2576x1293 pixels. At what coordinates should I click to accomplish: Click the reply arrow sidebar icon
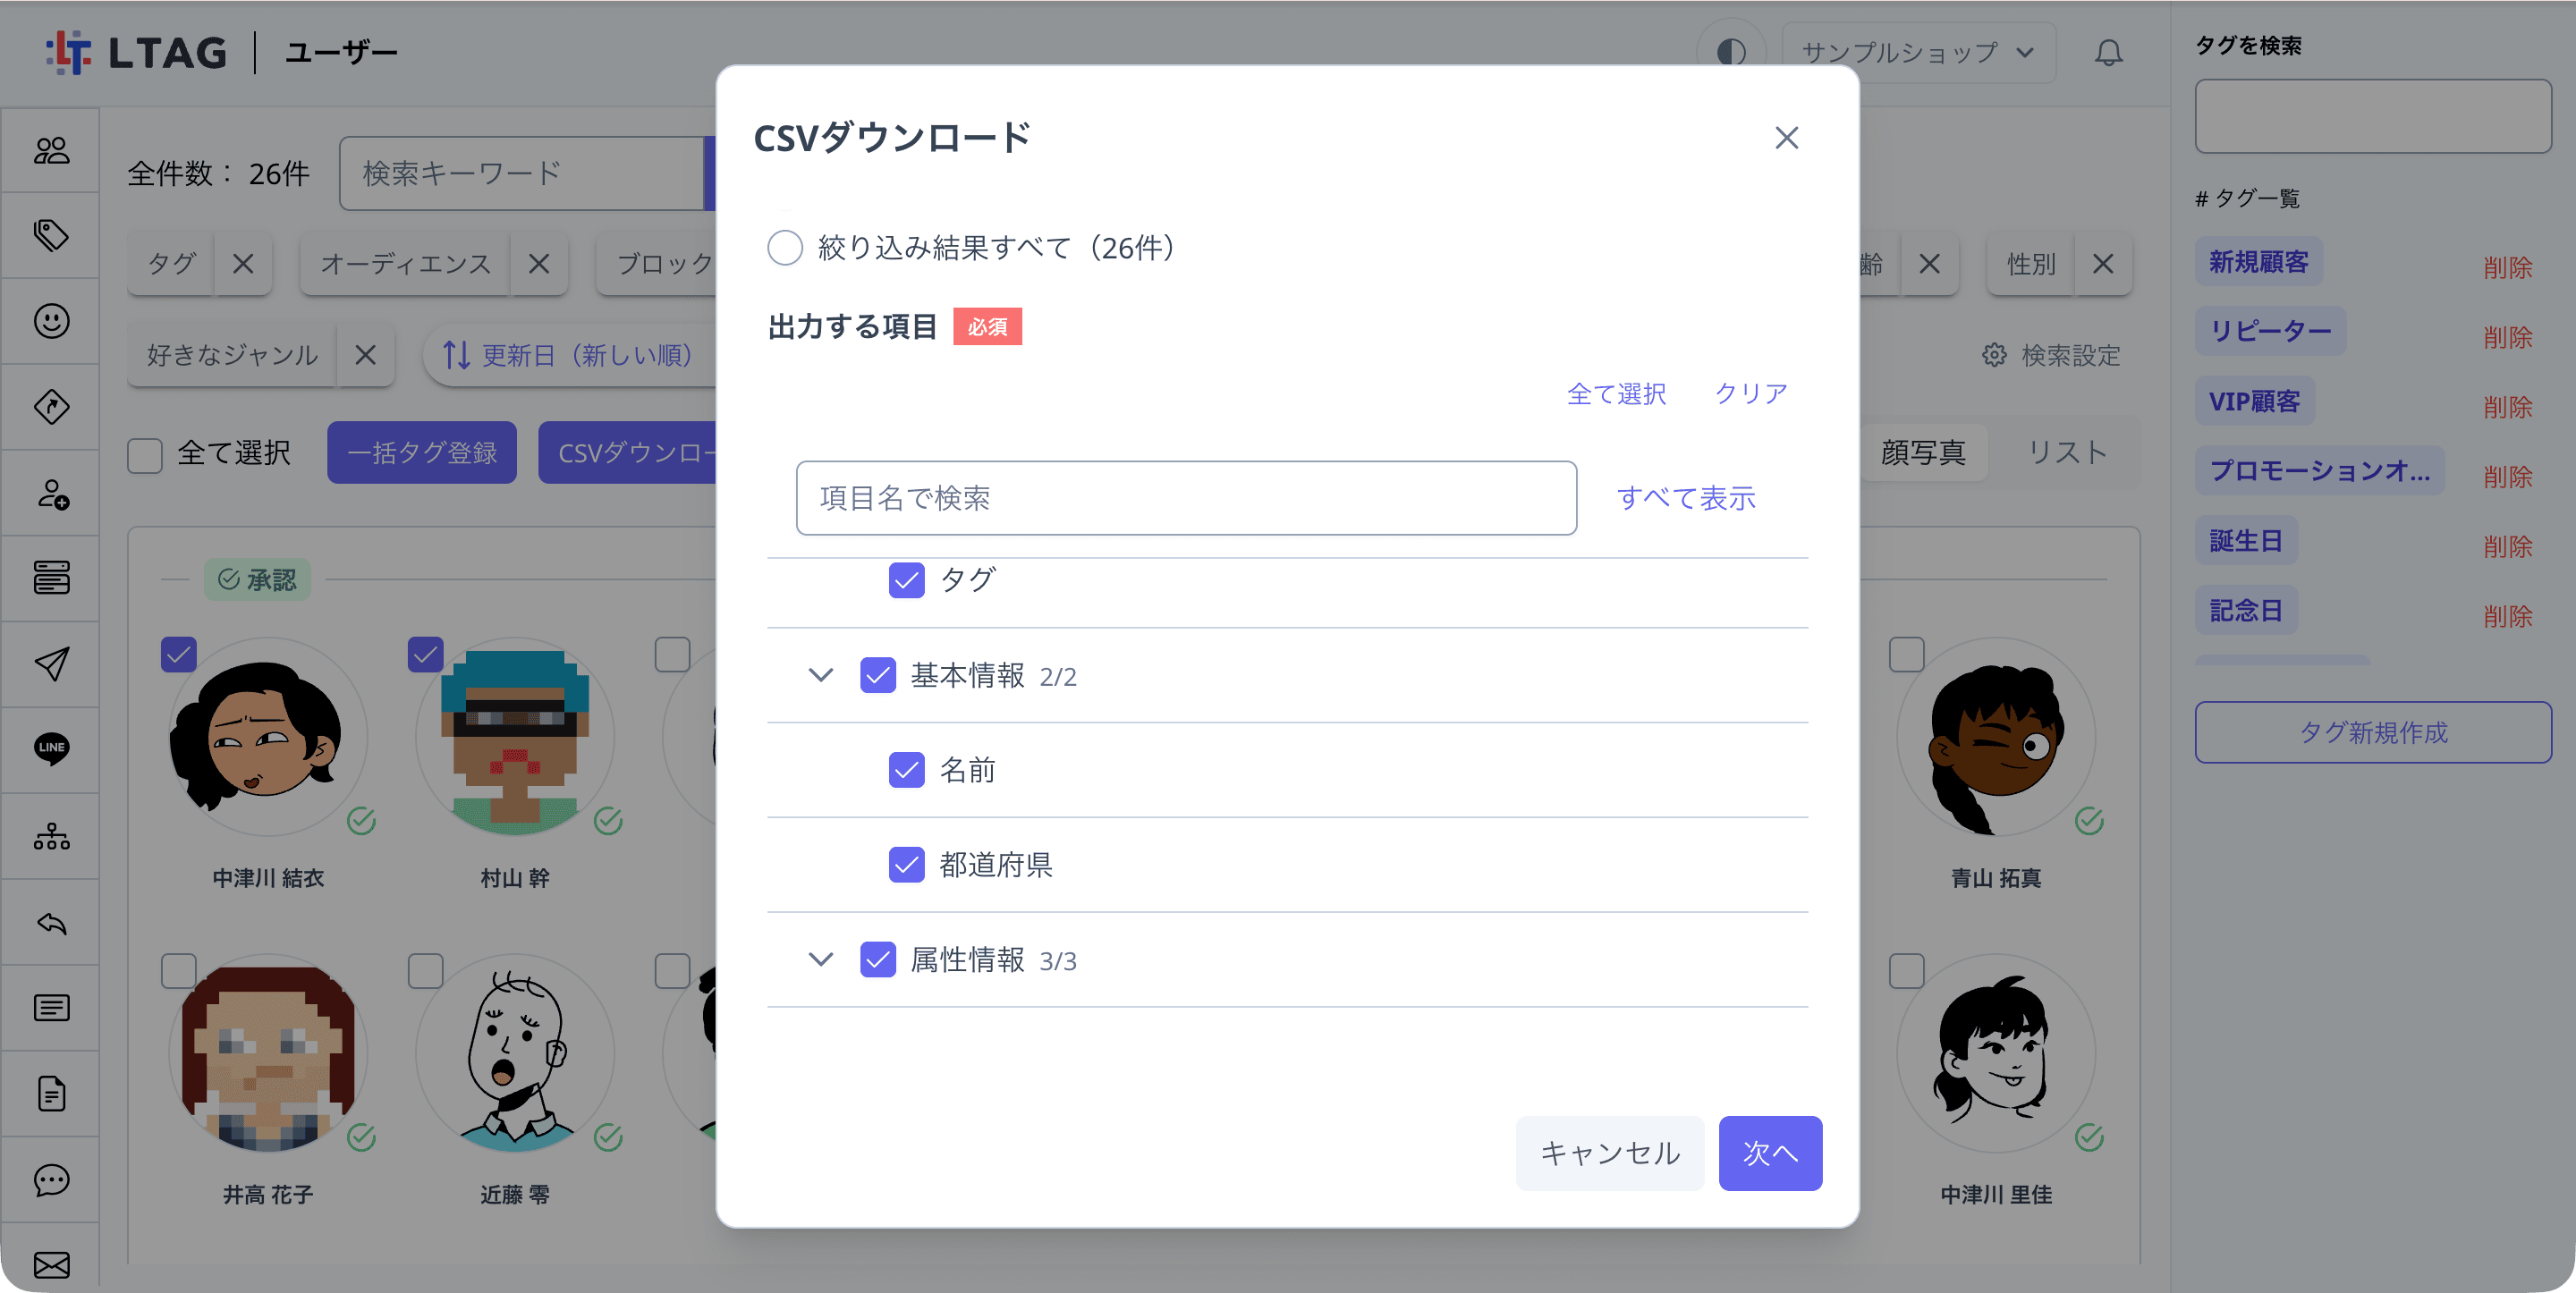(x=51, y=922)
